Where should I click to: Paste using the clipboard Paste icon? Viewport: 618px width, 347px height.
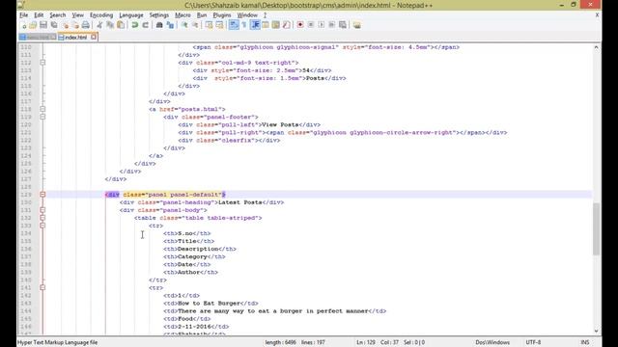[x=121, y=25]
